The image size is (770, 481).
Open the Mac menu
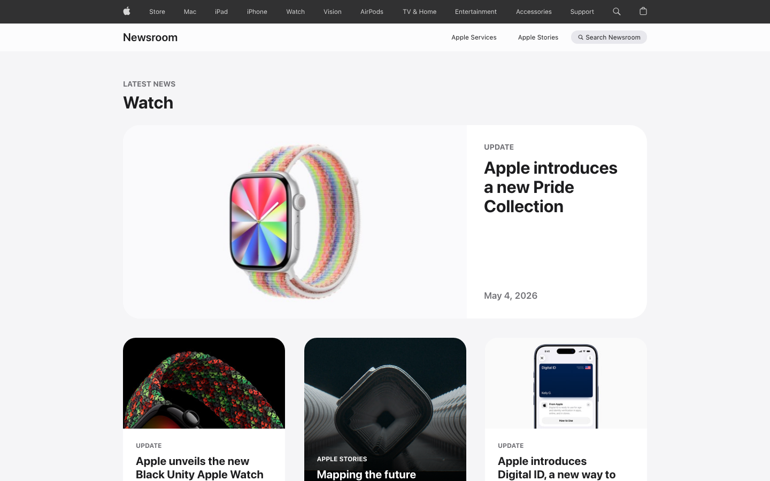click(x=190, y=12)
